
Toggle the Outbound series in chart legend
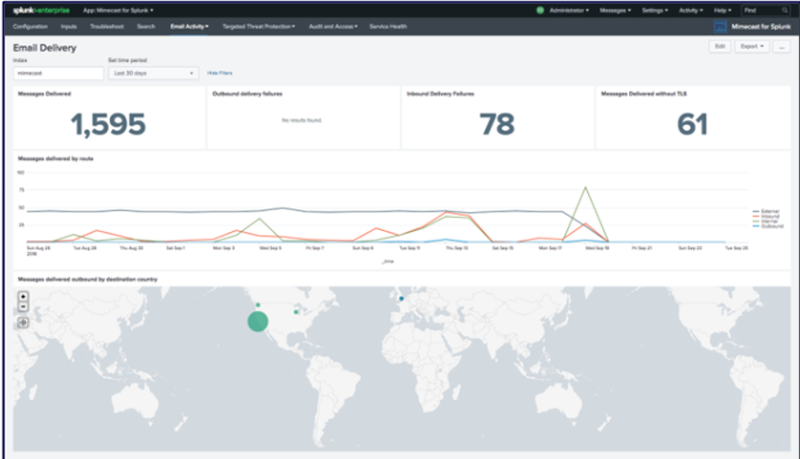click(769, 226)
